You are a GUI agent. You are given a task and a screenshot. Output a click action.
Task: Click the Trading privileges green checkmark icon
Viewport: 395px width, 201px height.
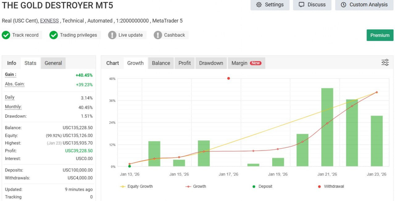pos(54,35)
